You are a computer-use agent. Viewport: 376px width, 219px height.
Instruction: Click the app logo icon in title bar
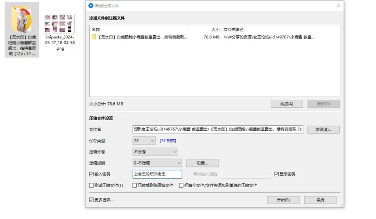click(91, 6)
